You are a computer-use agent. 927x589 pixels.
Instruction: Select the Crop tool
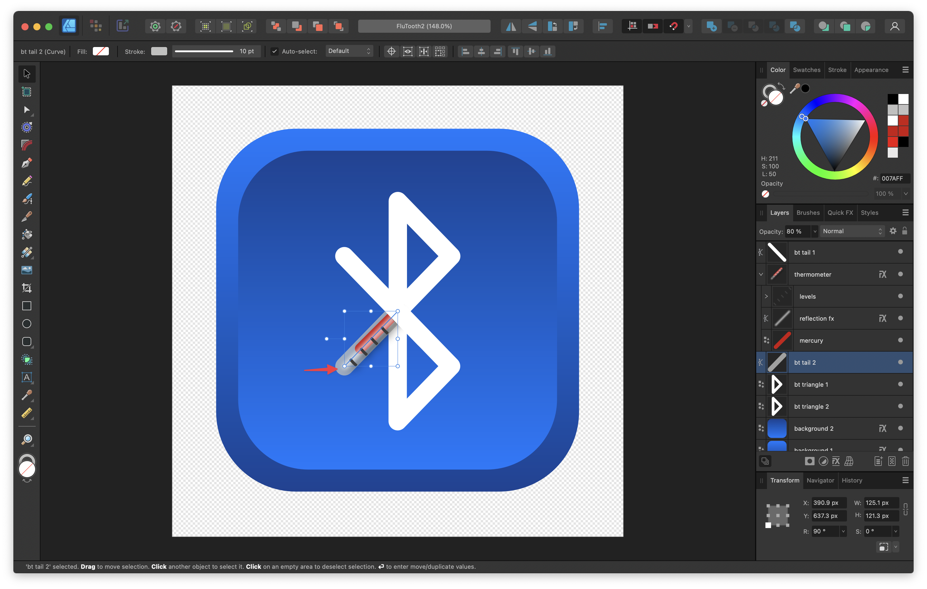coord(26,288)
